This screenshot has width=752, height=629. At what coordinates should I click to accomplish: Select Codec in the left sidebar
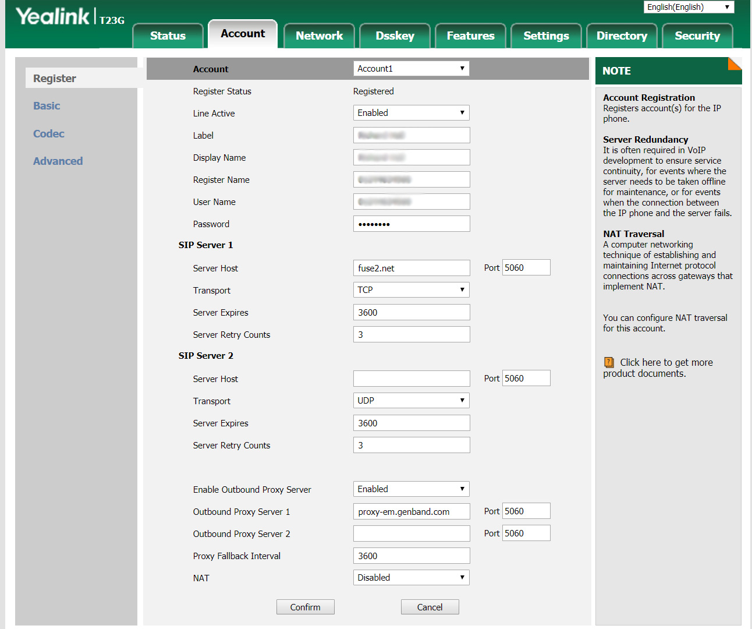tap(49, 134)
